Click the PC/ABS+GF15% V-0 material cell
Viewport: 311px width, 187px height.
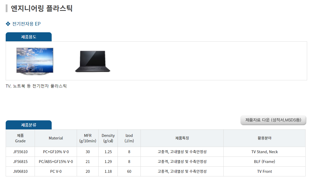[56, 162]
